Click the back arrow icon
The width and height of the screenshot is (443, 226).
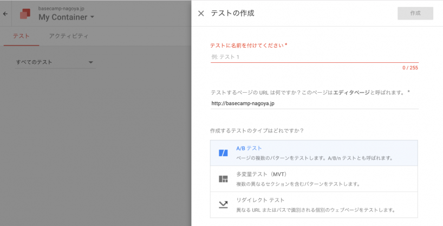click(5, 14)
